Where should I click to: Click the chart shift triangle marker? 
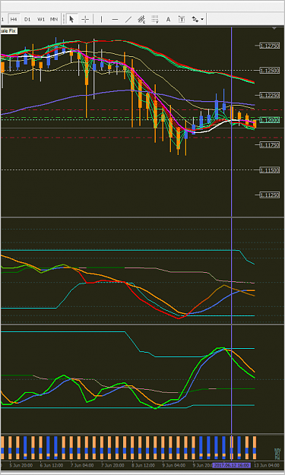(x=274, y=28)
